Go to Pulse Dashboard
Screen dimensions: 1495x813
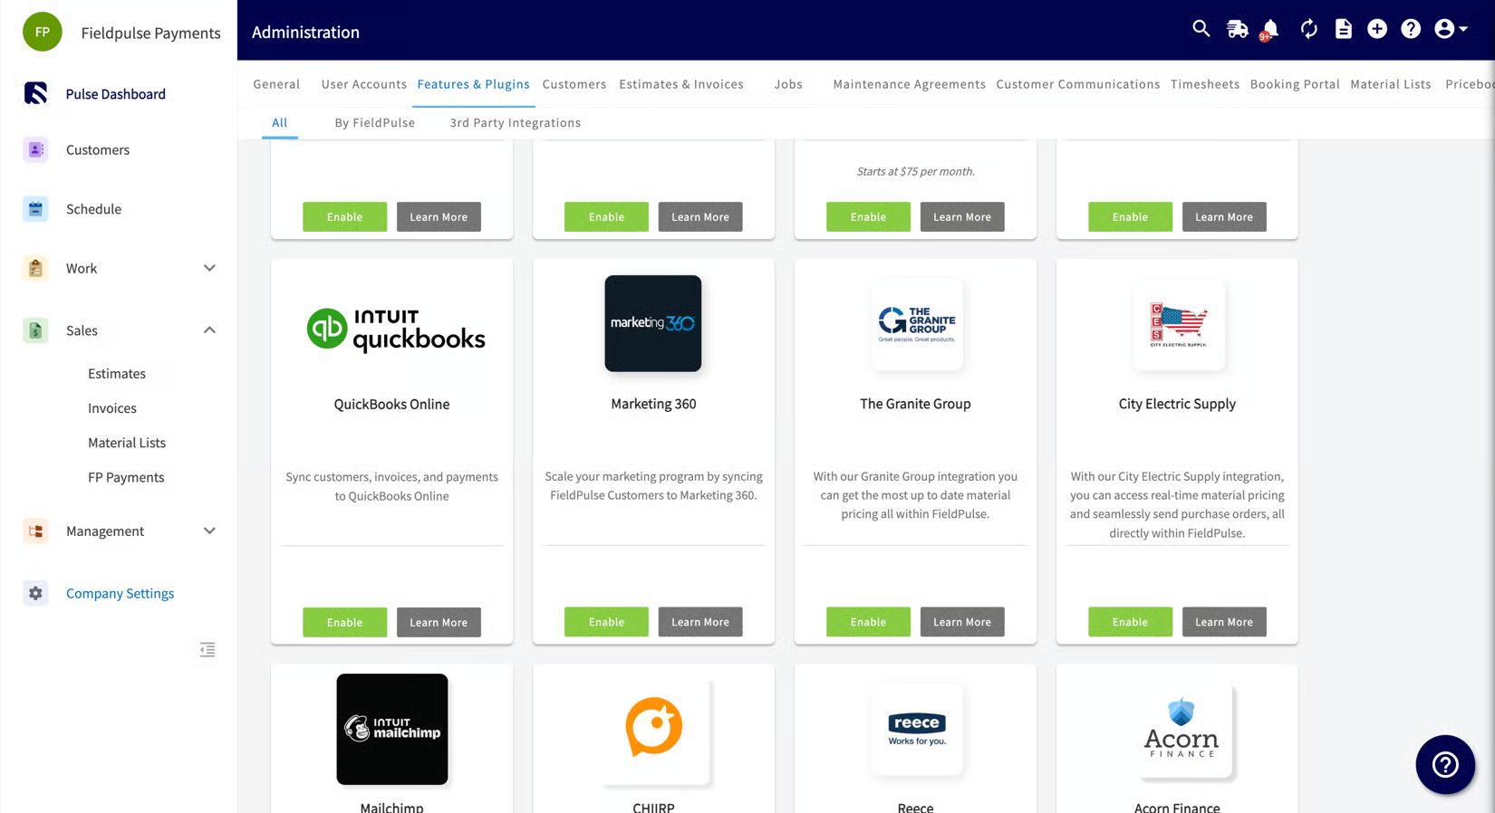(116, 93)
